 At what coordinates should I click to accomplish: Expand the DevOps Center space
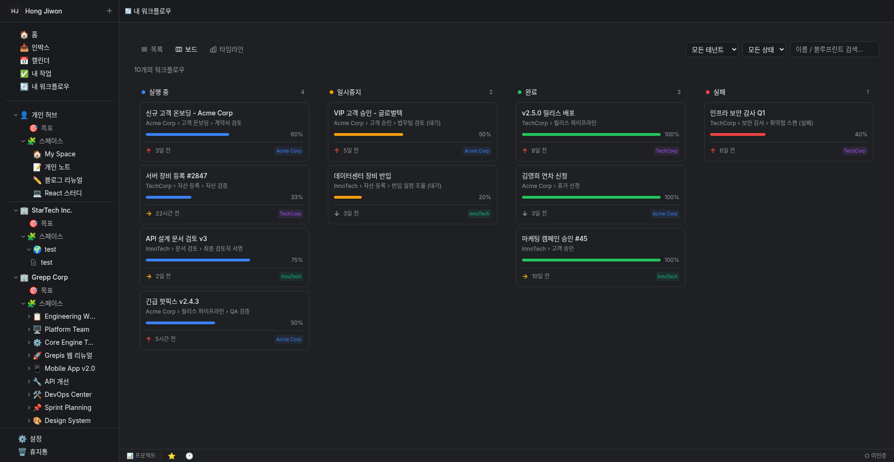click(x=29, y=395)
